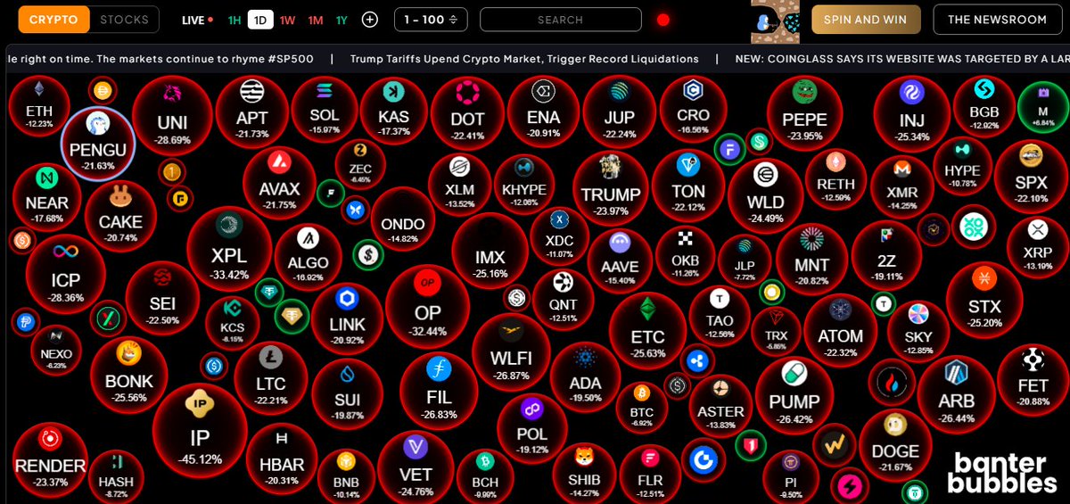Select the IP bubble
Screen dimensions: 1070x504
(200, 431)
